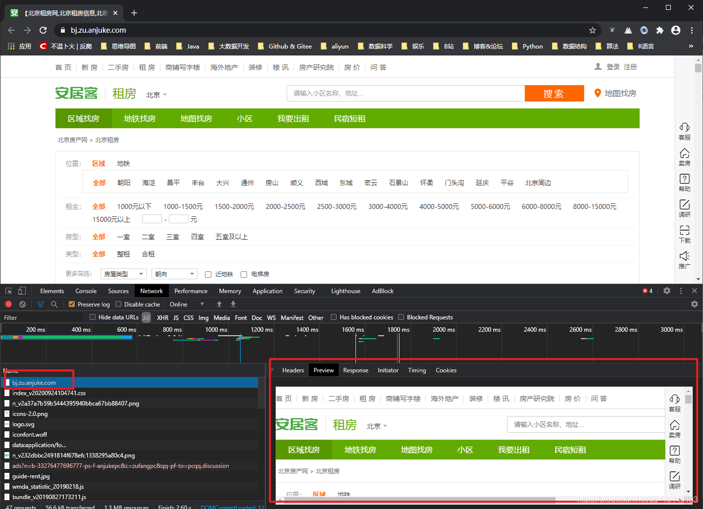Click the 登录 login link

tap(613, 67)
